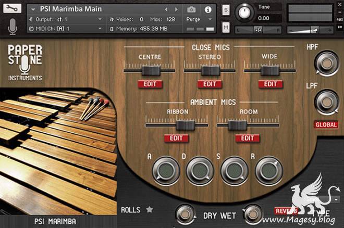Click the pan L-R slider

pos(259,30)
